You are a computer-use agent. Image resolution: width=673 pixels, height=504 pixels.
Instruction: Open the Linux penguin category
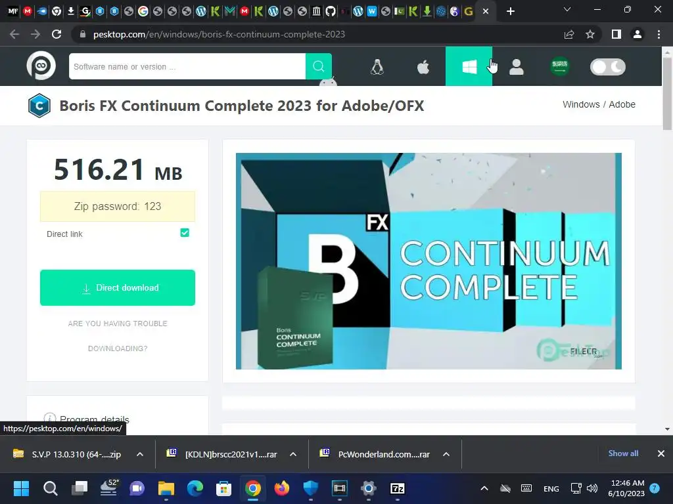point(377,67)
